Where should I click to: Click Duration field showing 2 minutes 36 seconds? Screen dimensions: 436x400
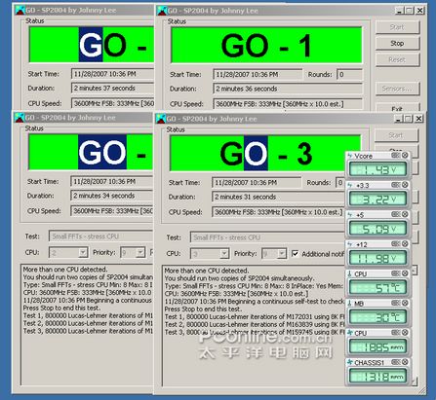pos(288,89)
